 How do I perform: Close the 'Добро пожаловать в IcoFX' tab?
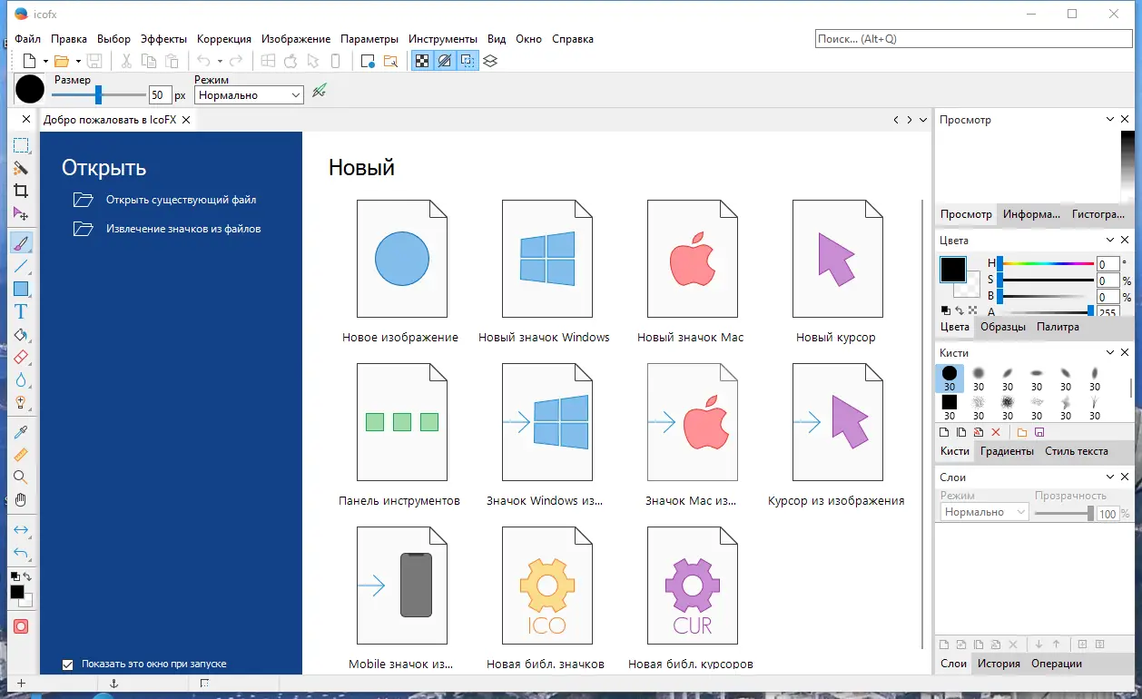point(186,120)
